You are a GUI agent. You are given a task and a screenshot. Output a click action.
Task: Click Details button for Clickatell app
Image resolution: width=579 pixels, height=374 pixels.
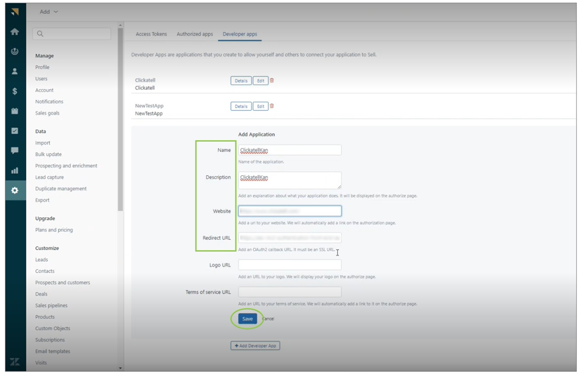241,81
